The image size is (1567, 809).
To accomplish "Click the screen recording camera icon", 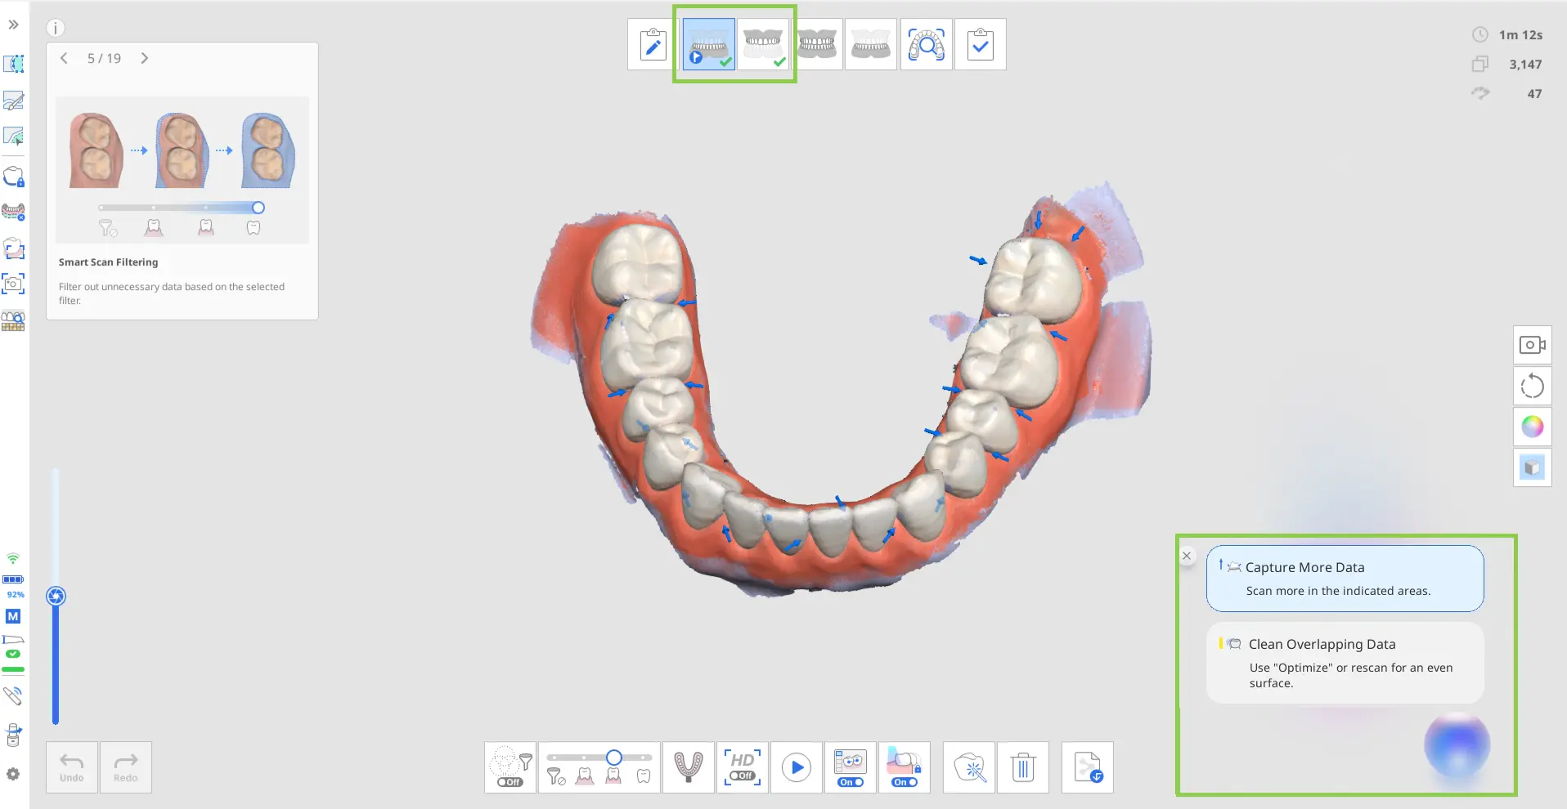I will click(1533, 345).
